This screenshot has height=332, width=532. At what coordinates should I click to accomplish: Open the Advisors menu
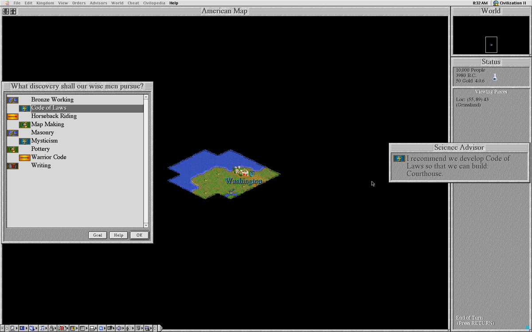point(98,3)
